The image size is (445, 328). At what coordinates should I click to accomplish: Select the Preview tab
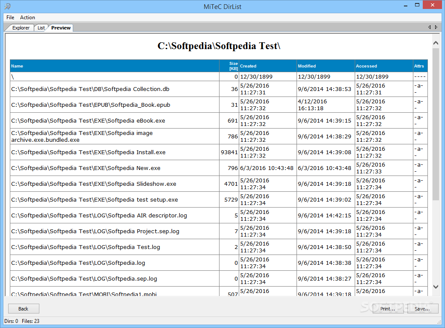[61, 28]
